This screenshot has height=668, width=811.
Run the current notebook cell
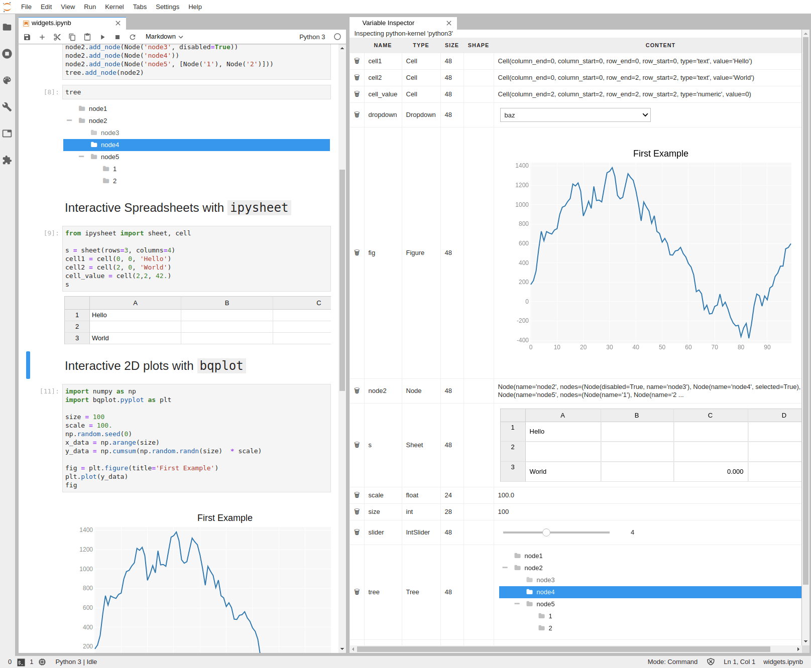(x=102, y=37)
